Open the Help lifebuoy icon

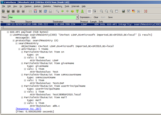(x=146, y=11)
